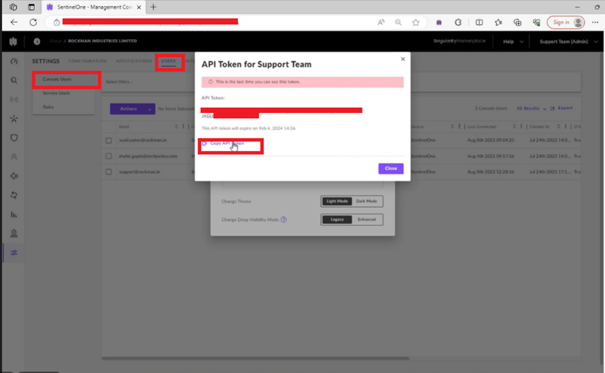Open Singularity Marketplace link

tap(459, 41)
